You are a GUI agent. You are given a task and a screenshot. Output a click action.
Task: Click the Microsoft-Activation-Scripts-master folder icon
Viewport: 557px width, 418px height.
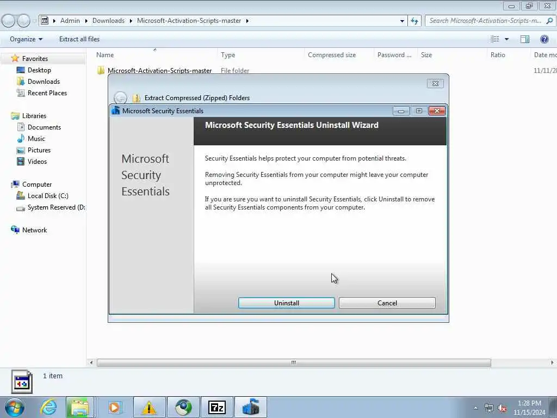[x=101, y=70]
